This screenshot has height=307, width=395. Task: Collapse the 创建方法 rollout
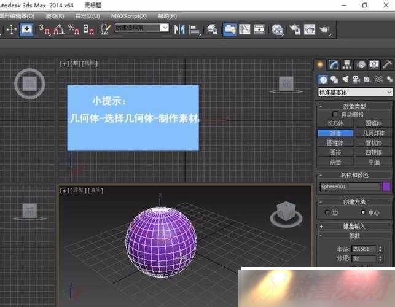(354, 202)
